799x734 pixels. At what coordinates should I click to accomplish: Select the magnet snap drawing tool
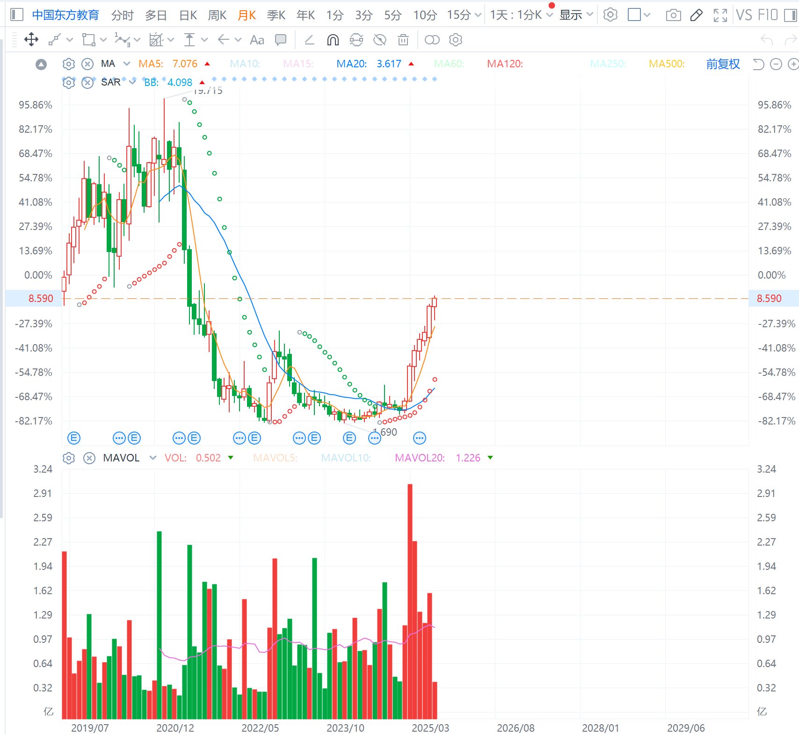coord(333,40)
